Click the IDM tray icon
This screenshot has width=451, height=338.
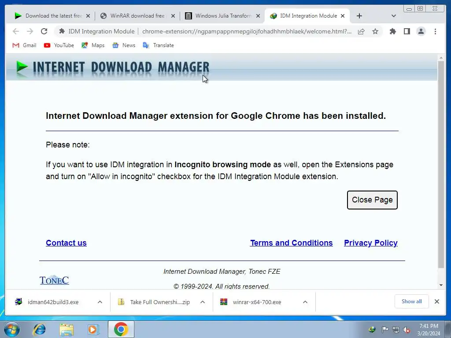[372, 330]
